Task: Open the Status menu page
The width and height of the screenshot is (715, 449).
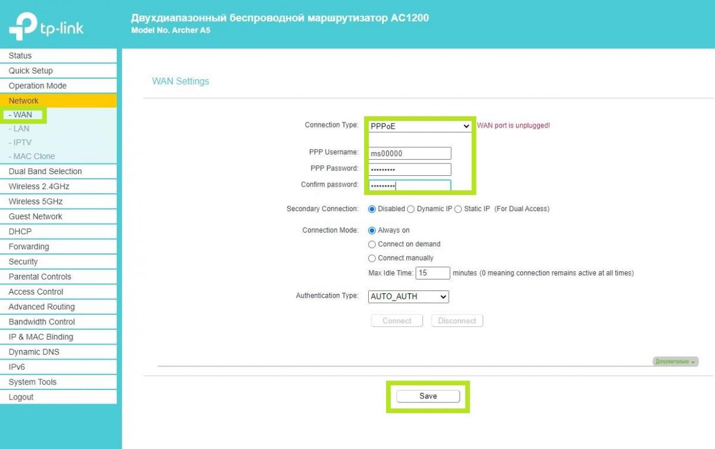Action: tap(20, 55)
